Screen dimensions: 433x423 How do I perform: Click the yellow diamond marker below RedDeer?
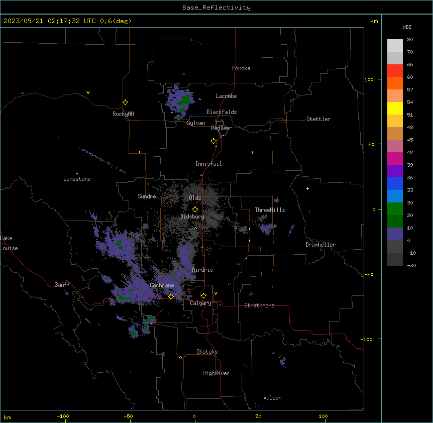point(214,141)
